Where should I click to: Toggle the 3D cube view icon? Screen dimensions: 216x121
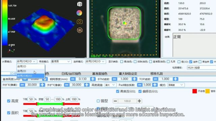click(80, 4)
